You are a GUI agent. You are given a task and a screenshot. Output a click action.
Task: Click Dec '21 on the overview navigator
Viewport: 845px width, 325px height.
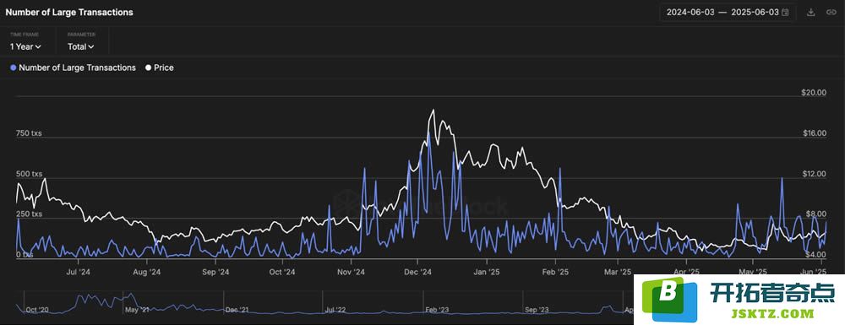coord(237,310)
